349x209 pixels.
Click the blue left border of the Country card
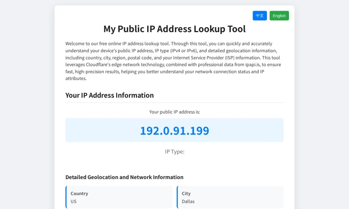coord(66,197)
